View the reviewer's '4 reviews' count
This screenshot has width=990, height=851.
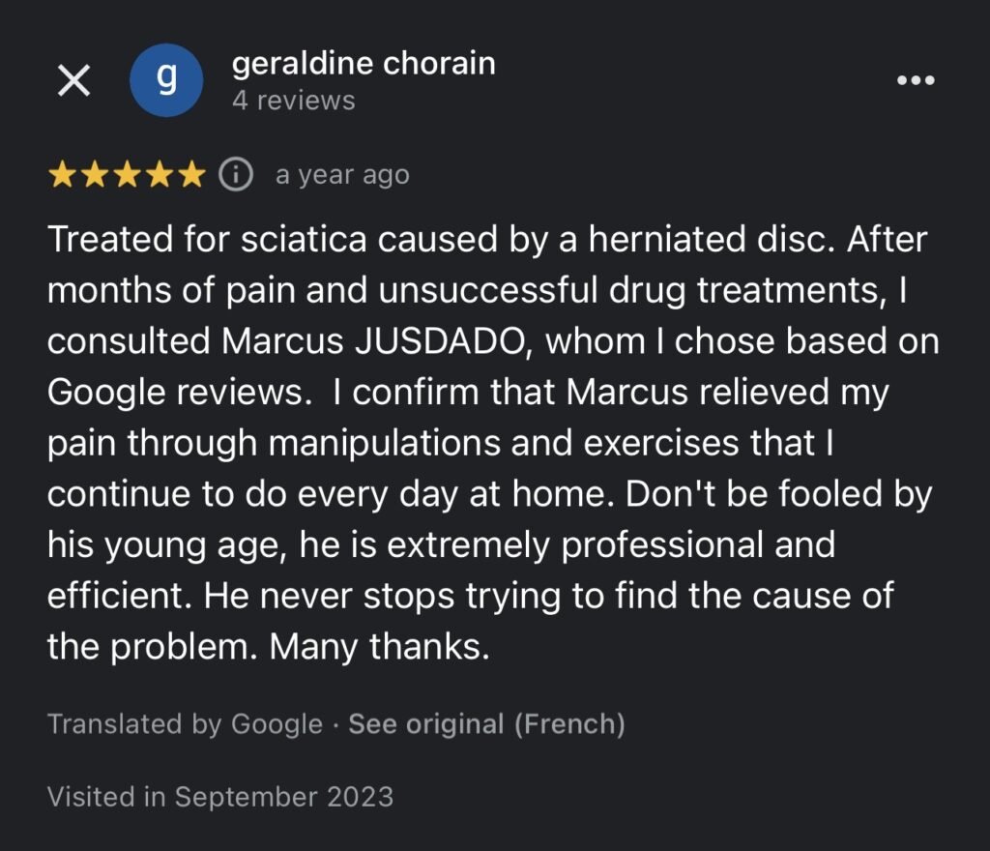point(294,101)
